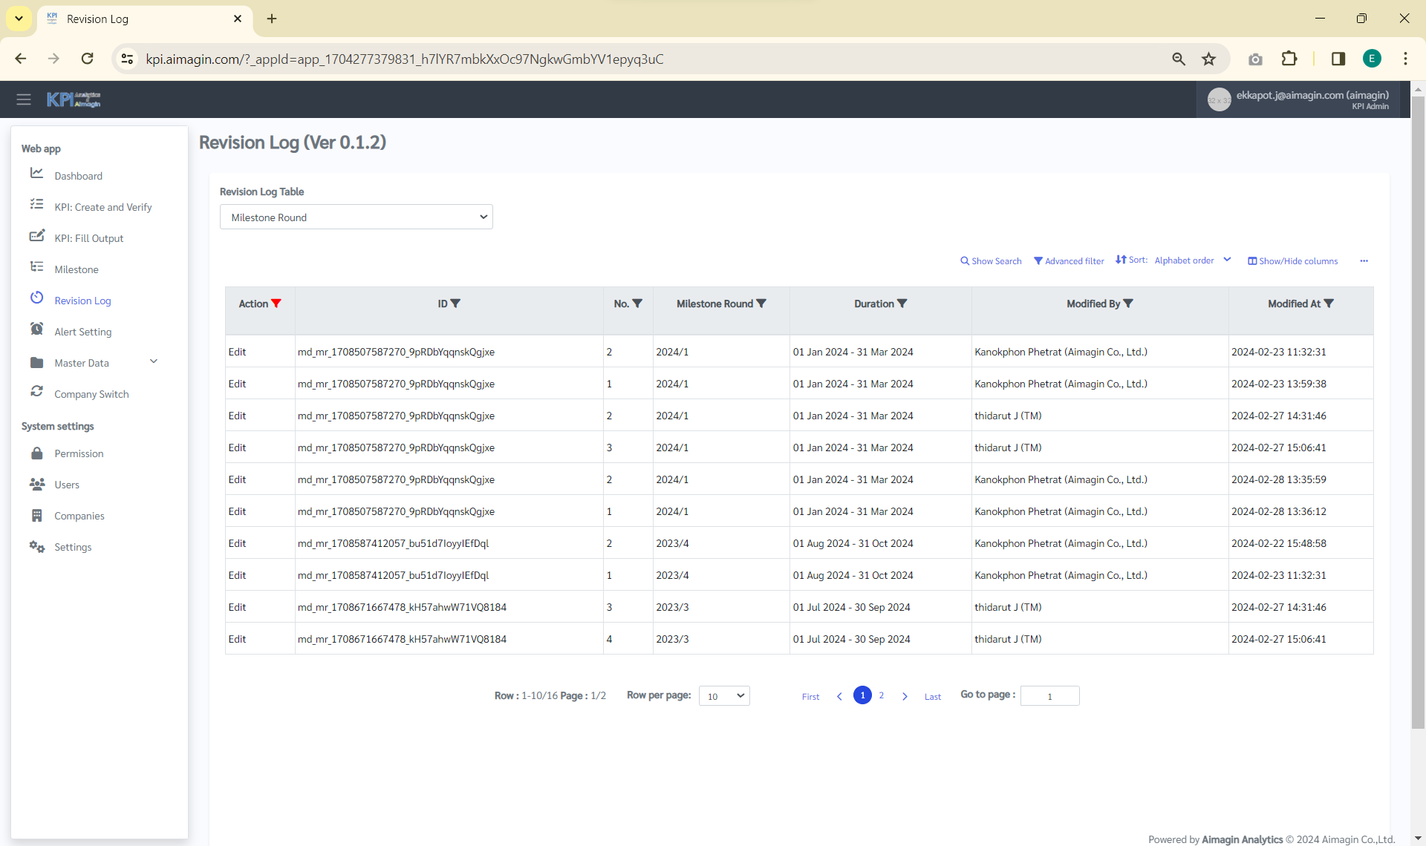The height and width of the screenshot is (846, 1426).
Task: Open the Milestone menu item
Action: tap(76, 269)
